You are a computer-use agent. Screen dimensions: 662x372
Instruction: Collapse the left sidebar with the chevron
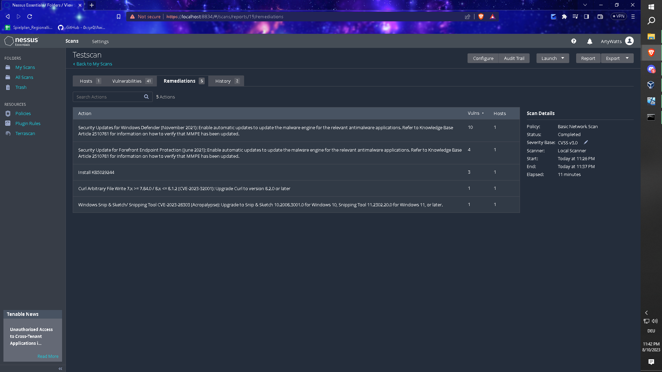(60, 368)
